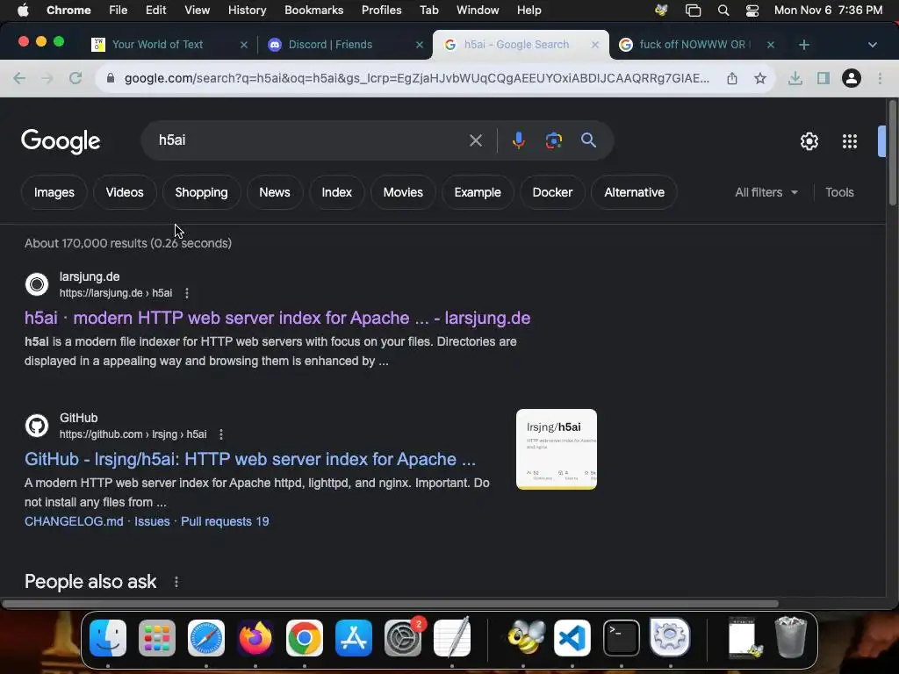Select the Example filter chip
This screenshot has height=674, width=899.
pyautogui.click(x=478, y=192)
